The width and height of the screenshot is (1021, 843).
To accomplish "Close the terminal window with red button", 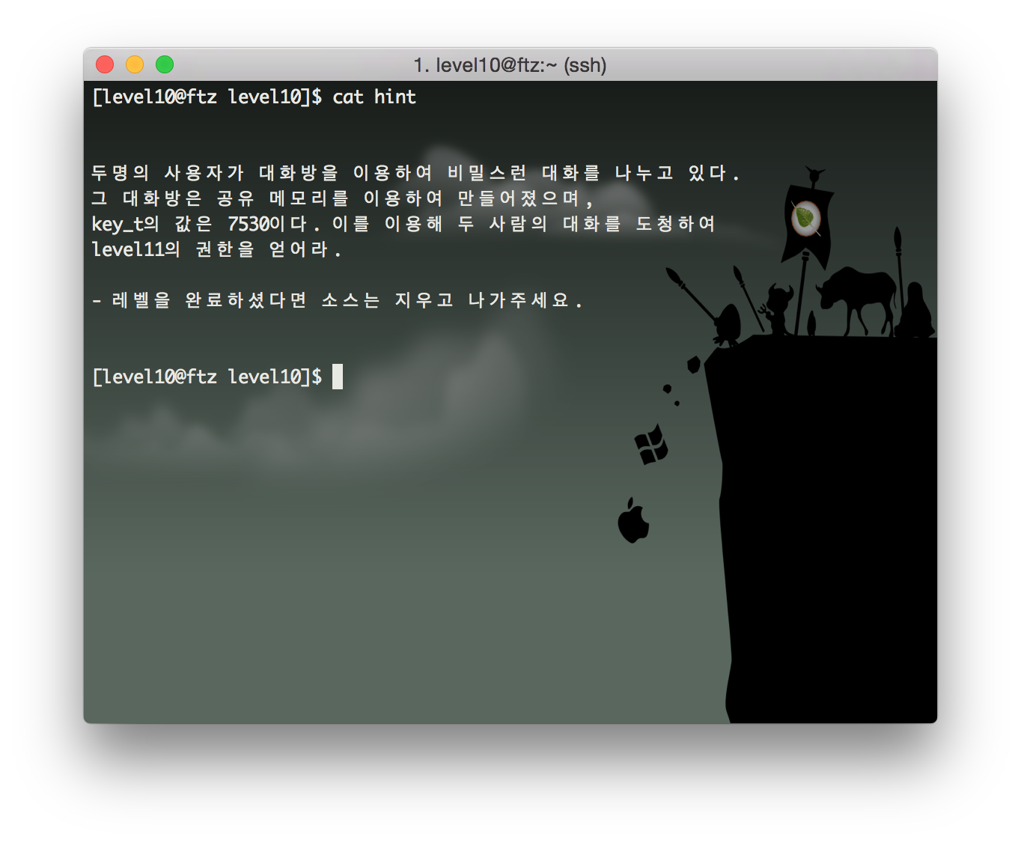I will pyautogui.click(x=105, y=64).
